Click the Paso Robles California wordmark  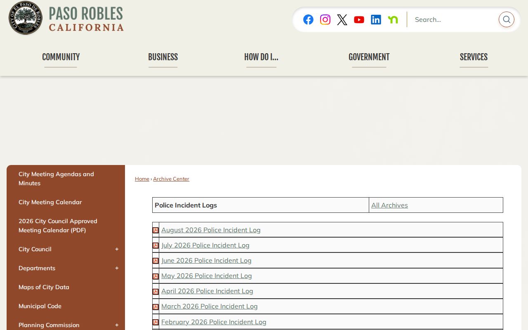click(86, 19)
